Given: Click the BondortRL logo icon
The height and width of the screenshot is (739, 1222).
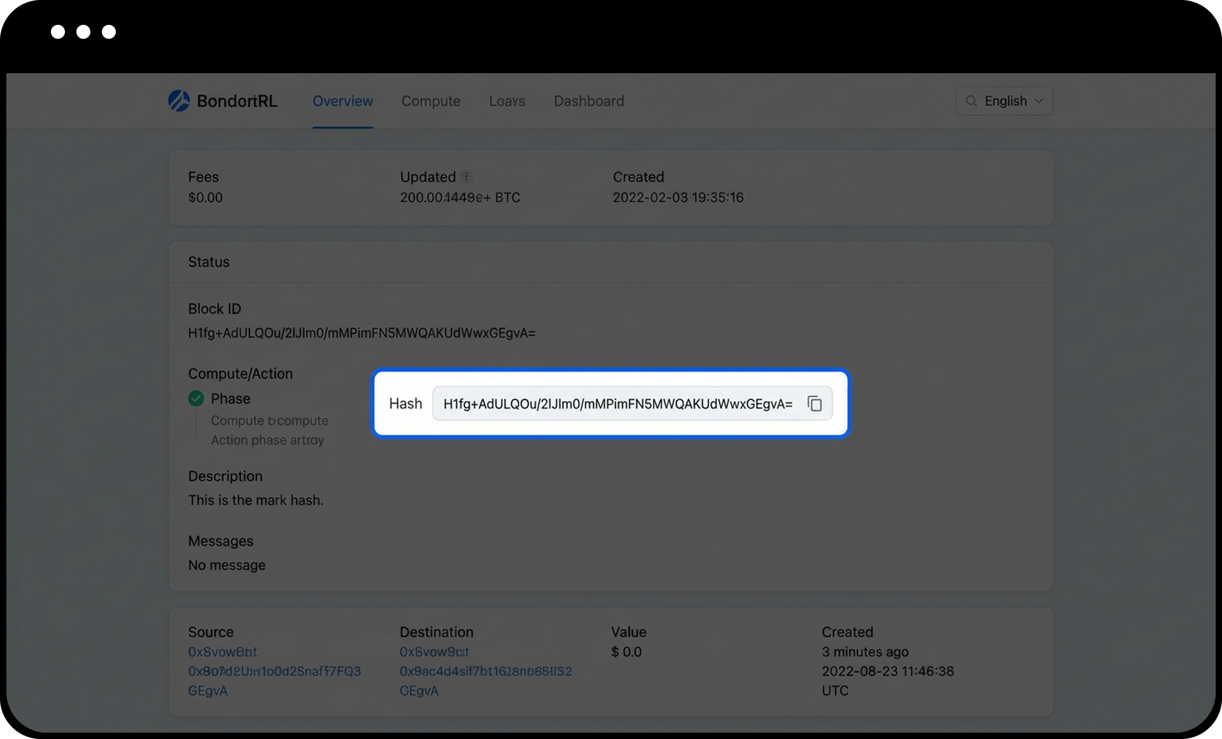Looking at the screenshot, I should pyautogui.click(x=179, y=101).
